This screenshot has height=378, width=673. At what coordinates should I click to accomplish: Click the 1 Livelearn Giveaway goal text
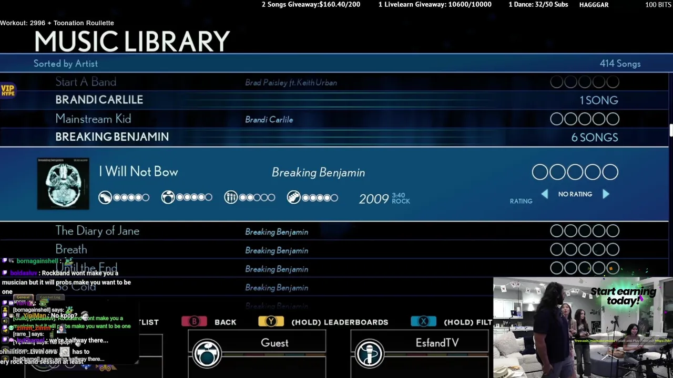(435, 5)
